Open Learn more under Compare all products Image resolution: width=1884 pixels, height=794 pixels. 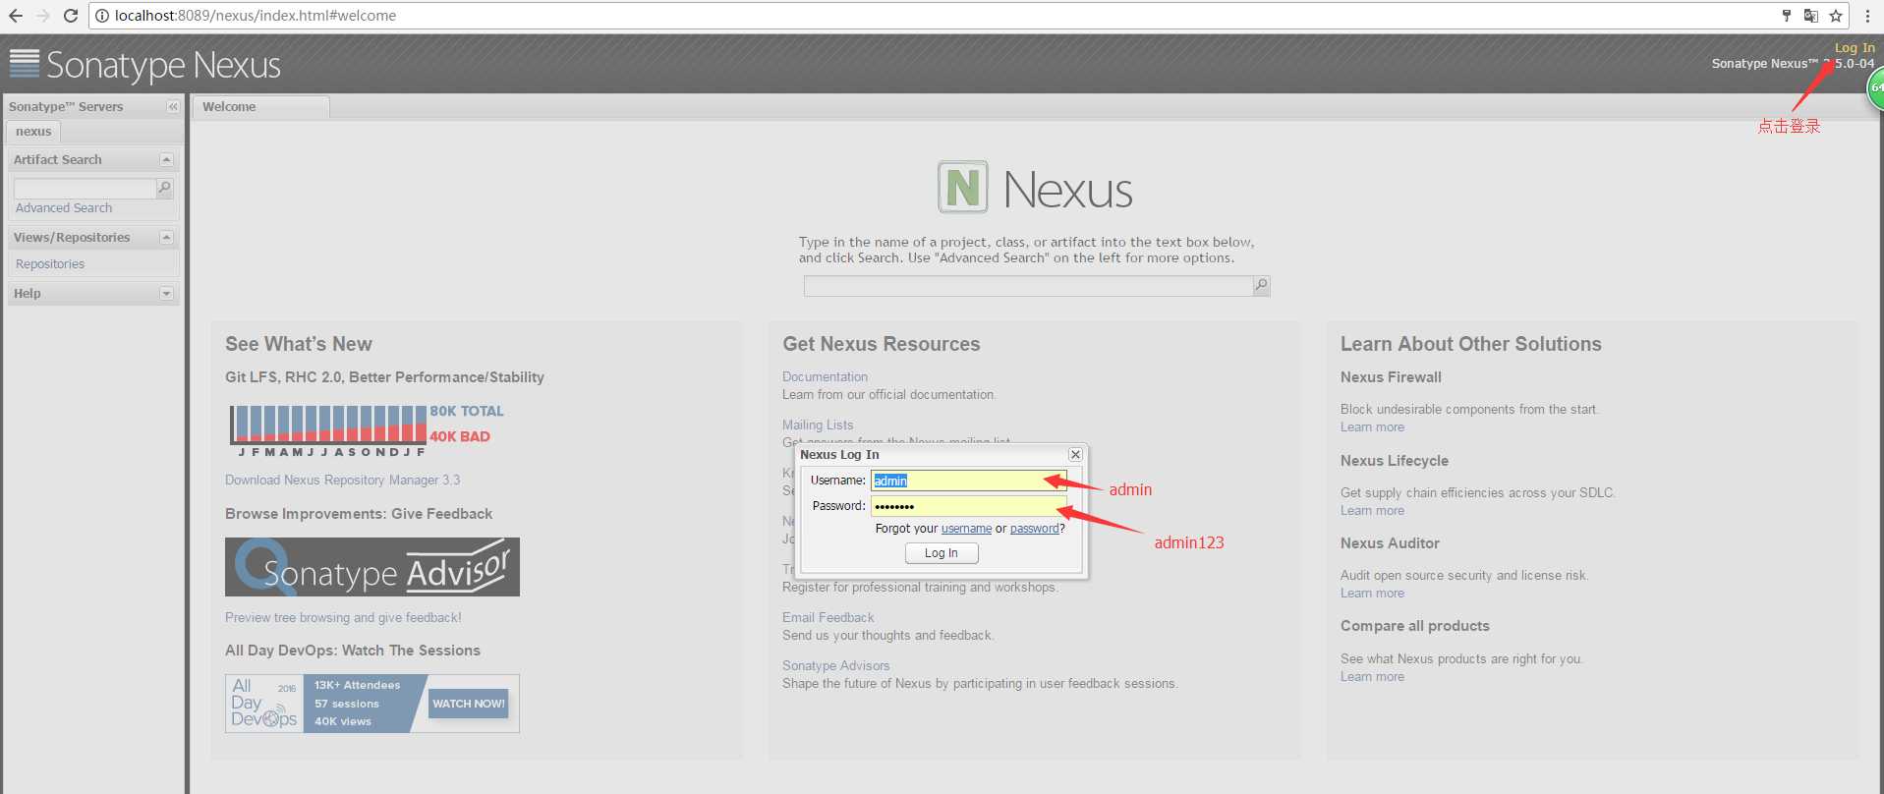tap(1372, 677)
